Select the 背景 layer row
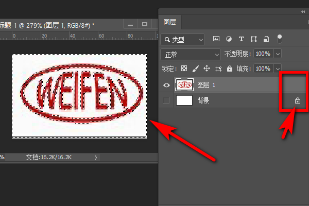309x206 pixels. 232,100
